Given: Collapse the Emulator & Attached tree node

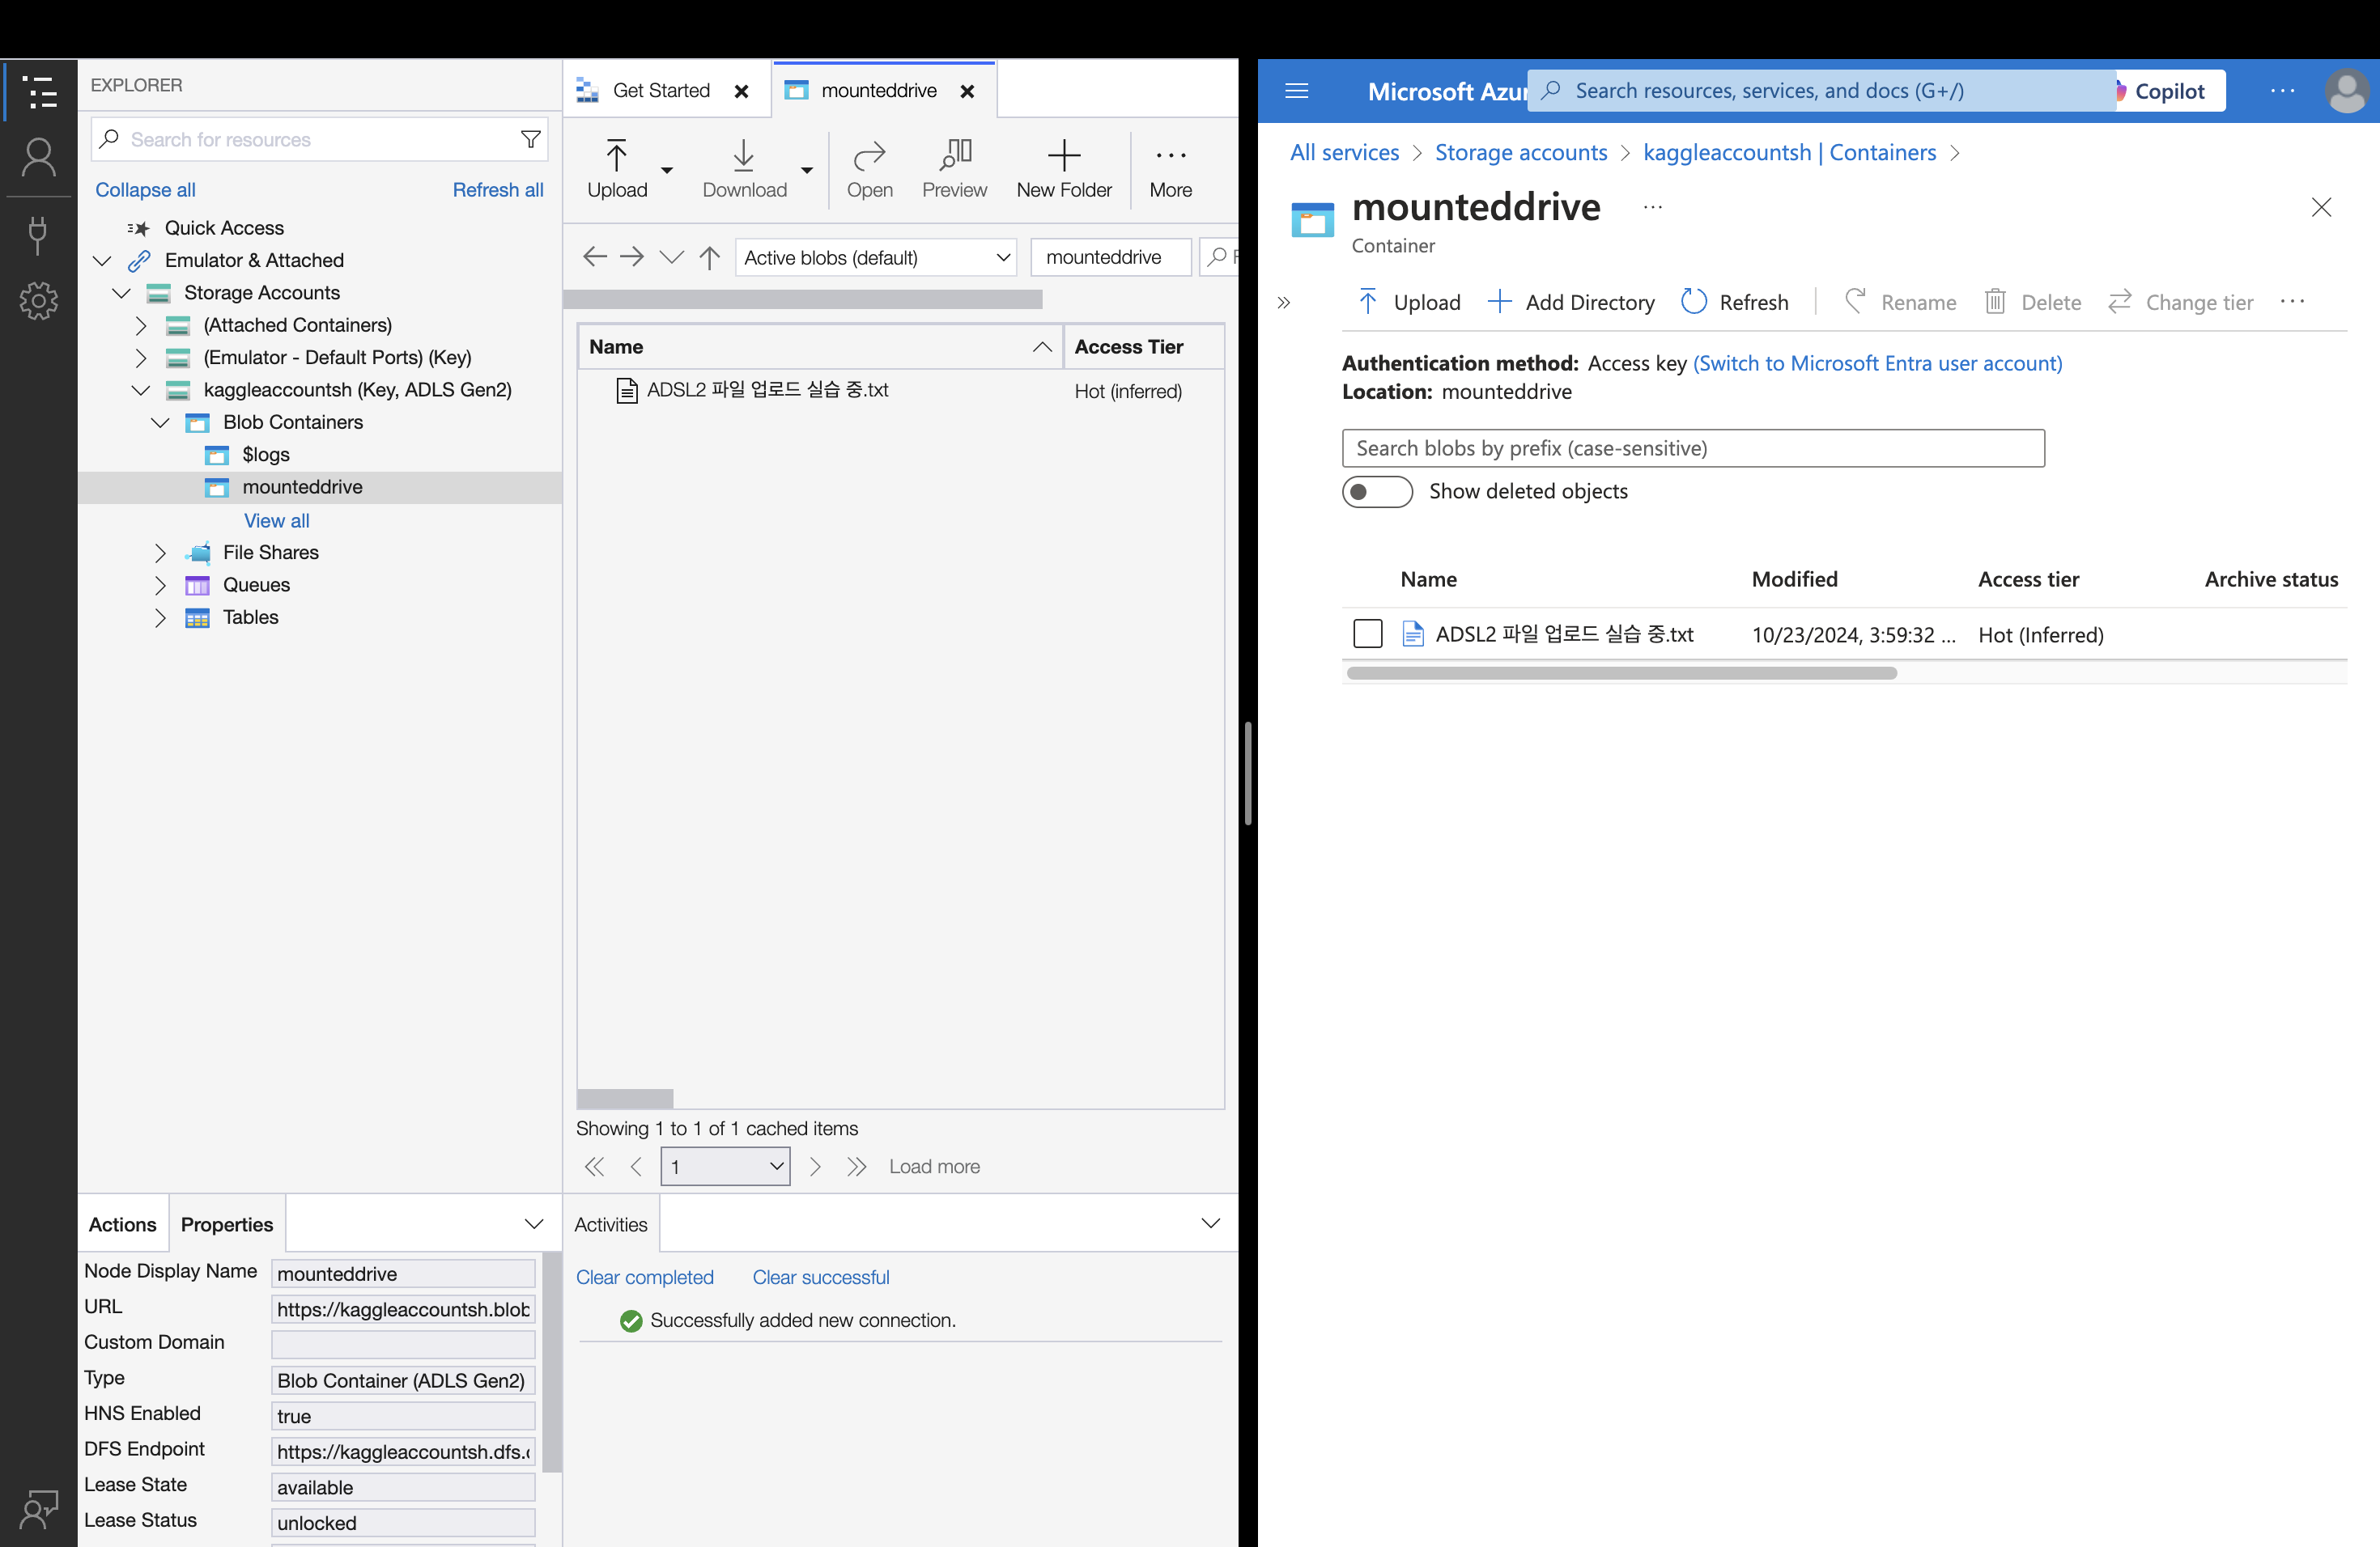Looking at the screenshot, I should (102, 261).
